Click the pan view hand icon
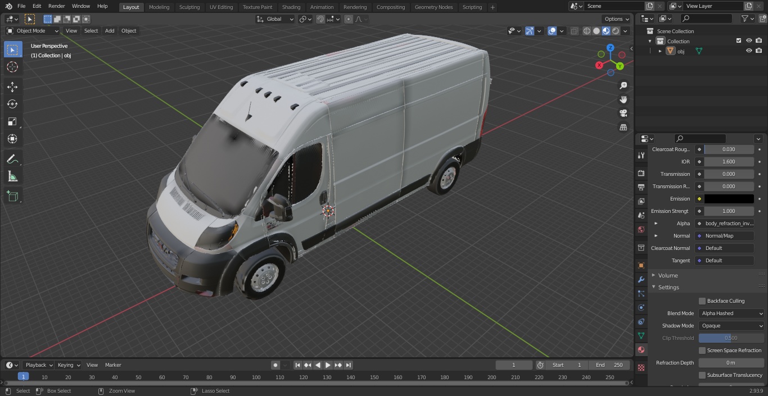The height and width of the screenshot is (396, 768). click(x=623, y=99)
